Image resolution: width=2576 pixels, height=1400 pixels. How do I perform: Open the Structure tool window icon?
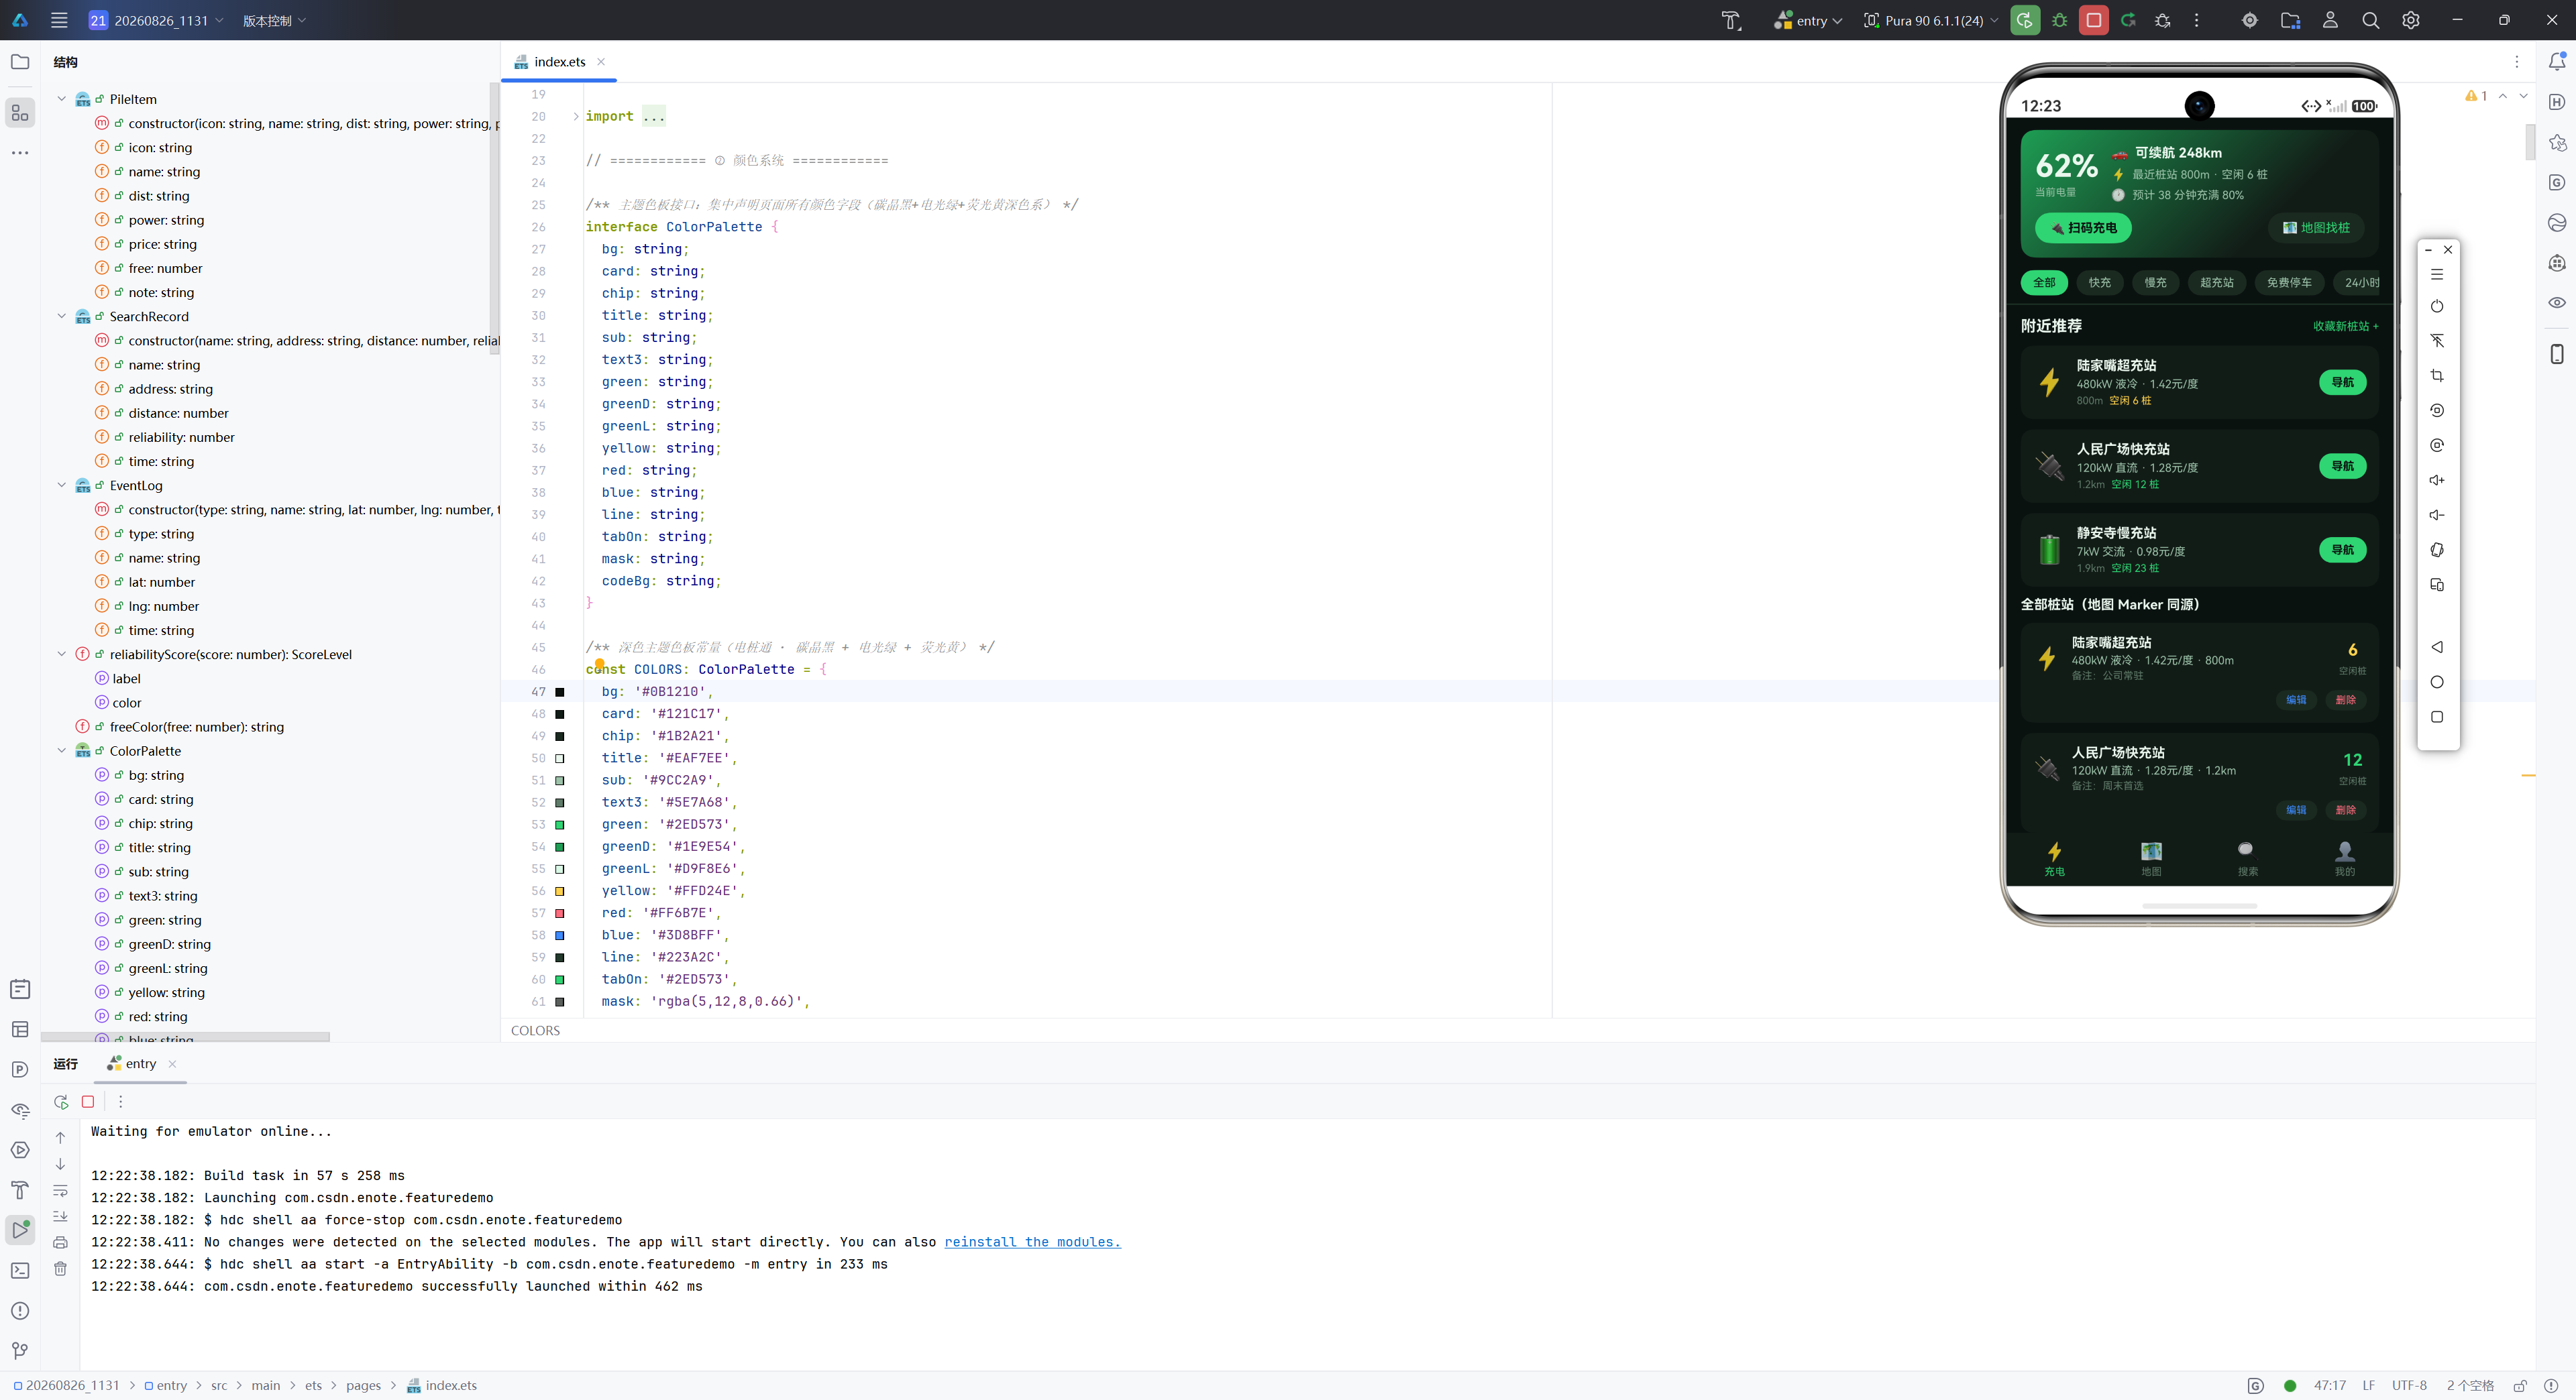click(x=20, y=113)
